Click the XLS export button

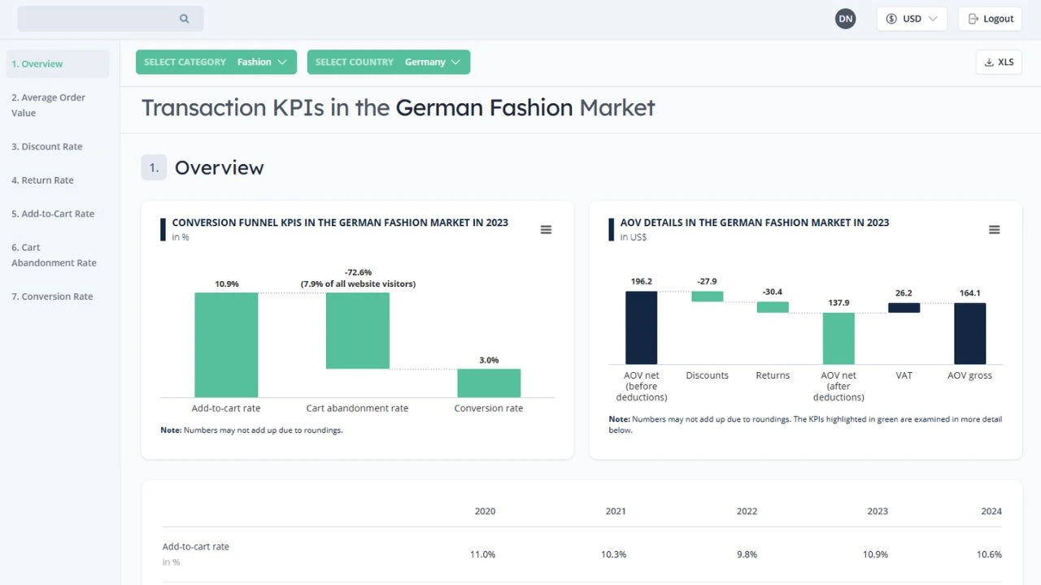pyautogui.click(x=999, y=61)
